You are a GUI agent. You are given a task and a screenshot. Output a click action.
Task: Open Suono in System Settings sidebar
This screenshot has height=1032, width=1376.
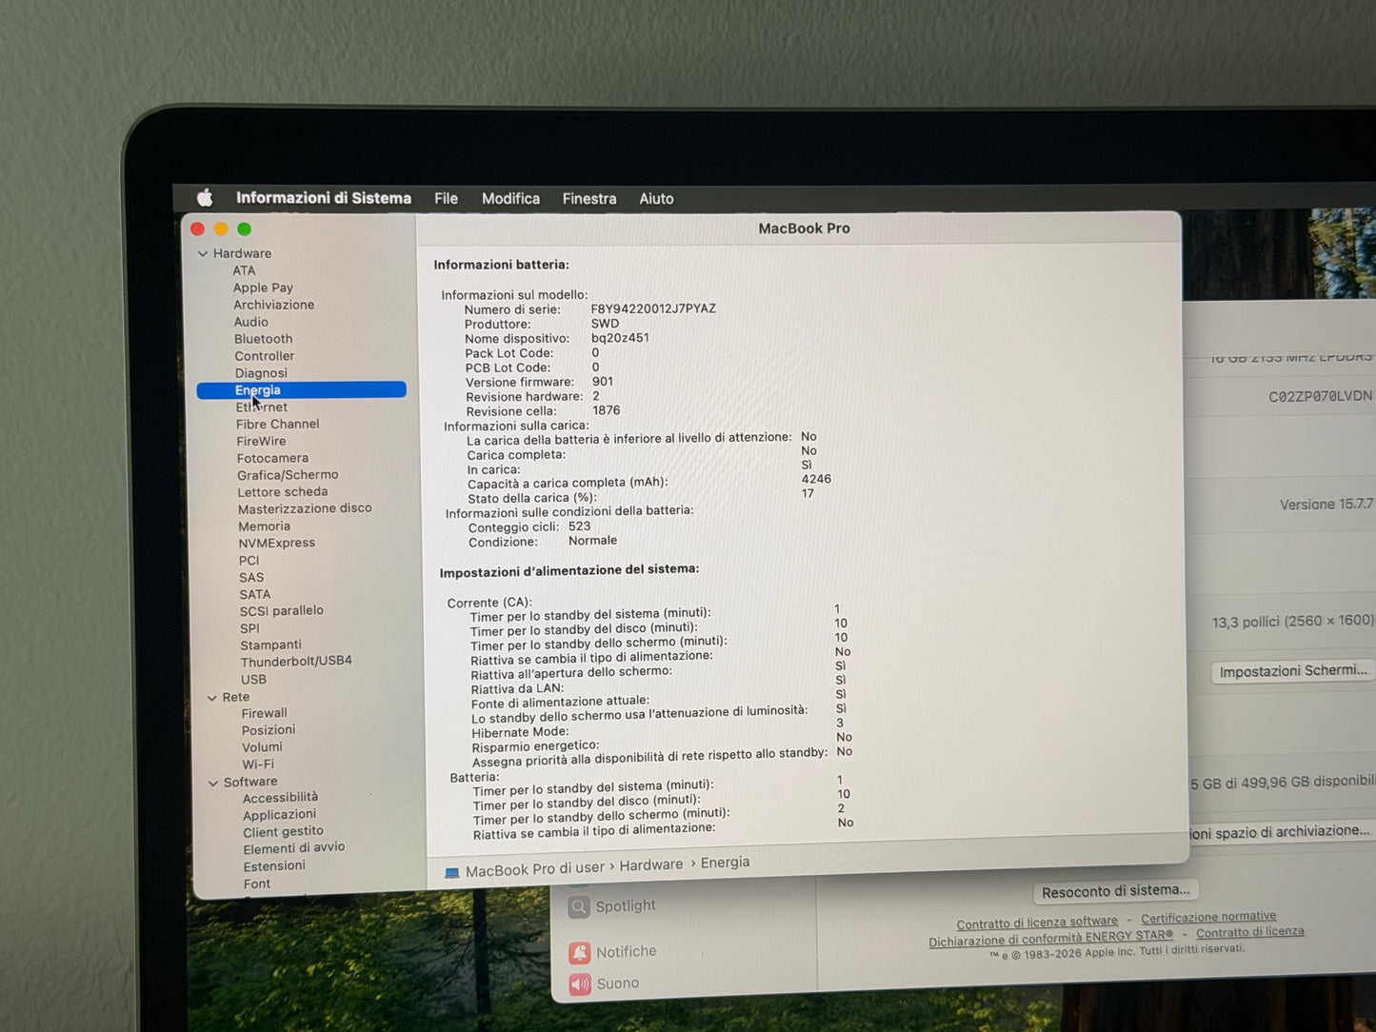click(605, 983)
